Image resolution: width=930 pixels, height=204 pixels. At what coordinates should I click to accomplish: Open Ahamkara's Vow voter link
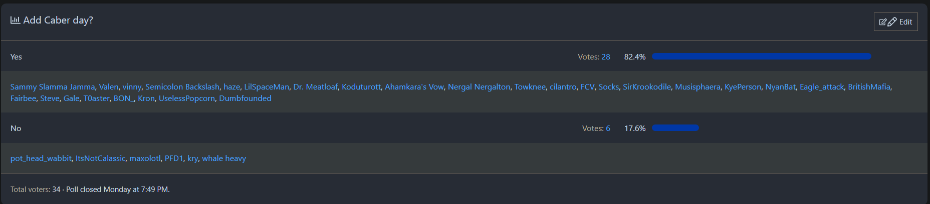[414, 87]
